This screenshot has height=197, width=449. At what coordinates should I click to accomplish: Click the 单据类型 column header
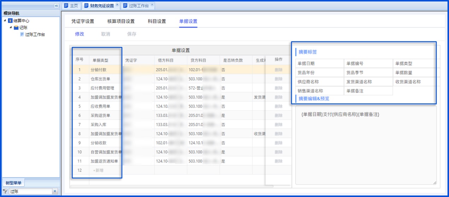[x=105, y=60]
